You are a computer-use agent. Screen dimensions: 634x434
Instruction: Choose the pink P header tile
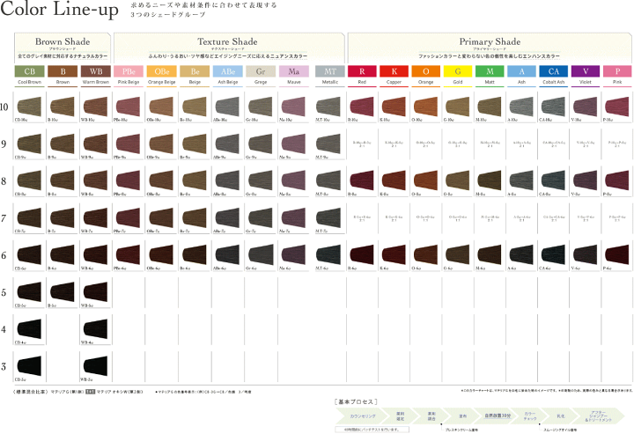(617, 71)
